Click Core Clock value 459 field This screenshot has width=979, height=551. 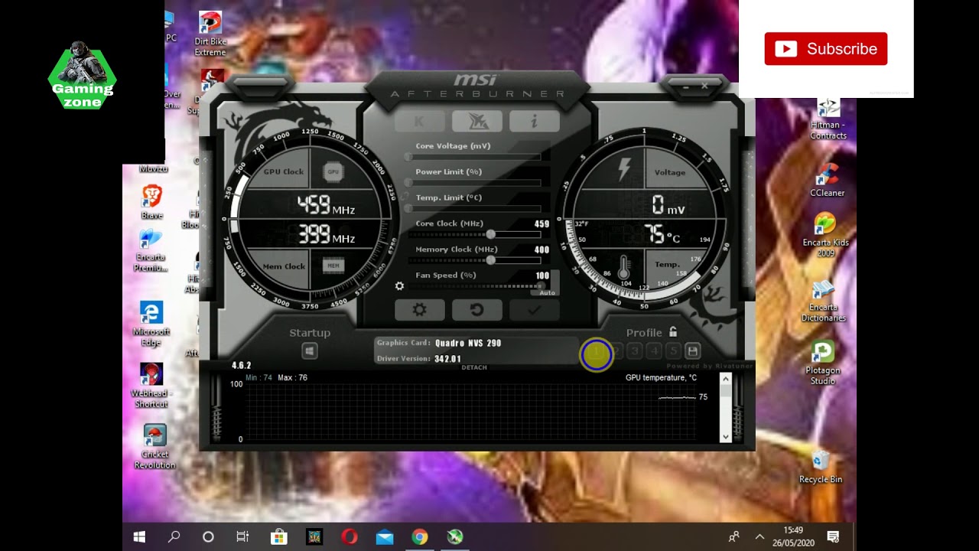tap(542, 224)
